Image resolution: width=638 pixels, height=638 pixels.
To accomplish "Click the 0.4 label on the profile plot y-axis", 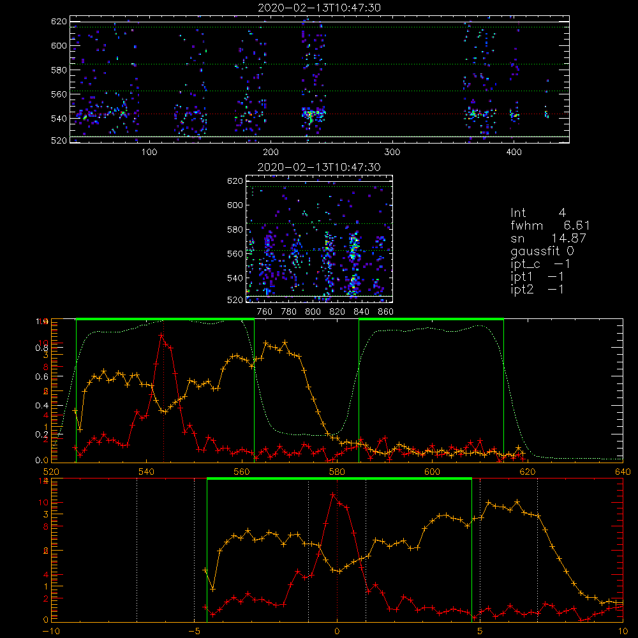I will [x=42, y=406].
